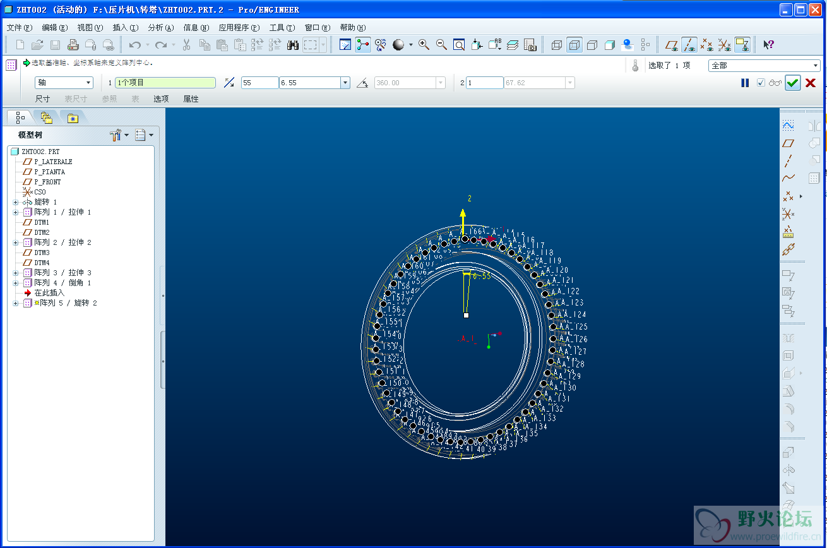Viewport: 827px width, 548px height.
Task: Pause the pattern tool with pause button
Action: coord(745,83)
